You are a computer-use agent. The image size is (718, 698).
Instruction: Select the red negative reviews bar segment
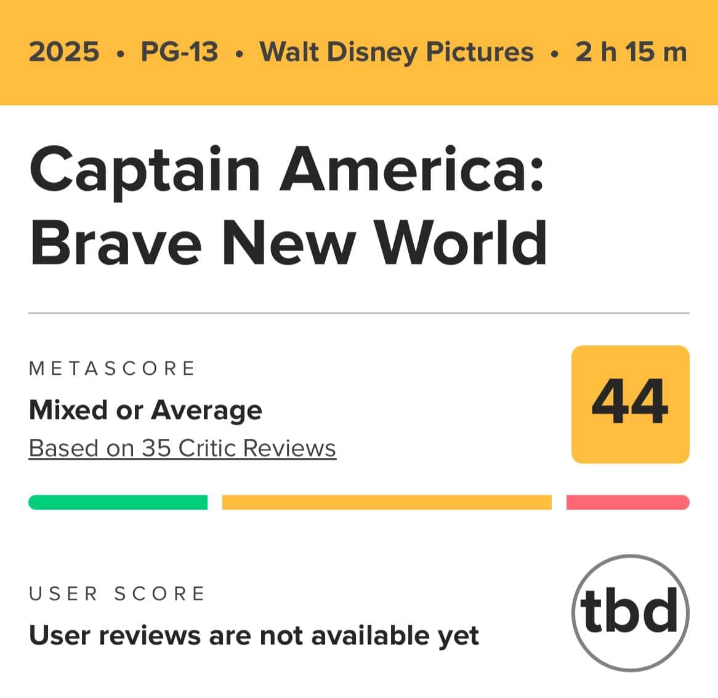pos(628,502)
